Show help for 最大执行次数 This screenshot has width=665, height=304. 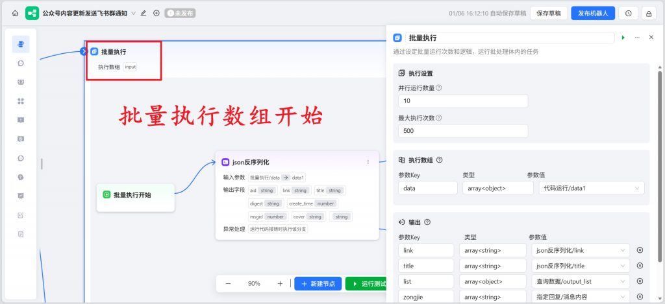[438, 118]
